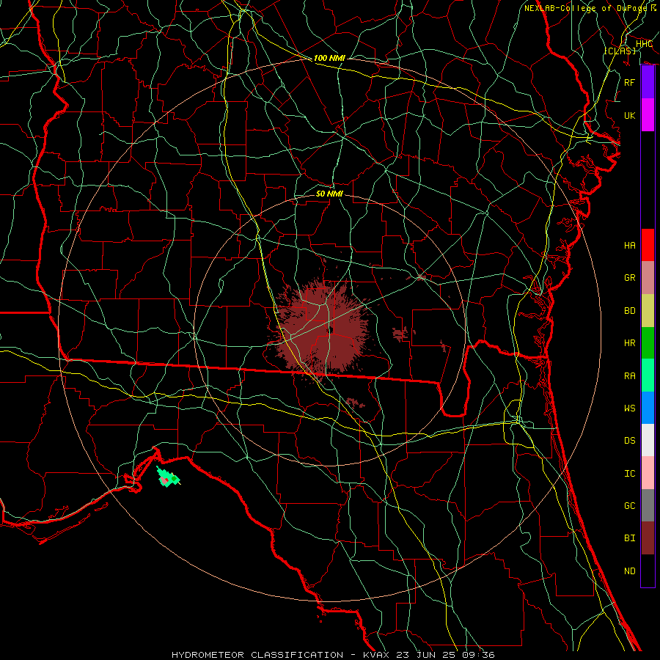This screenshot has height=660, width=660.
Task: Click the ND black legend swatch
Action: [648, 571]
